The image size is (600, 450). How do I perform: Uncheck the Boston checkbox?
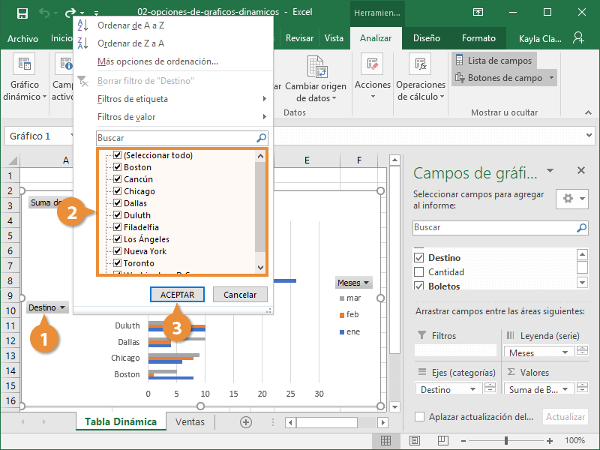(117, 167)
